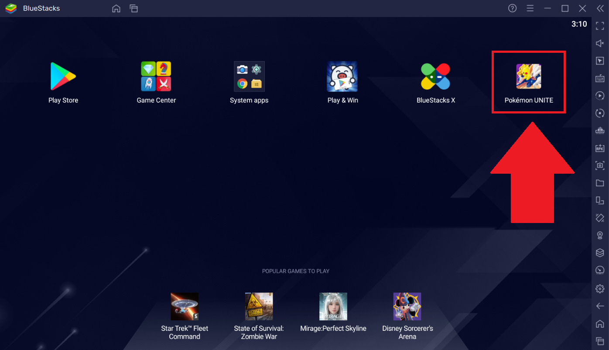The image size is (609, 350).
Task: Open Multi-instance Manager layers icon
Action: click(600, 253)
